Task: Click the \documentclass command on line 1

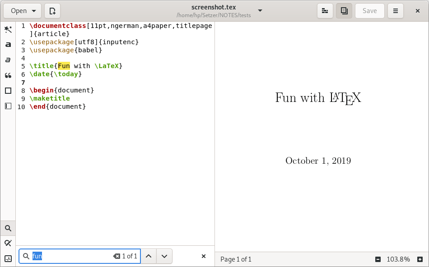Action: pos(58,26)
